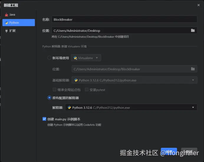Open the Virtualenv environment type dropdown
Image resolution: width=204 pixels, height=162 pixels.
click(x=86, y=58)
